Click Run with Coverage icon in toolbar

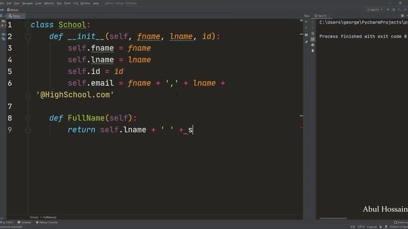[400, 10]
